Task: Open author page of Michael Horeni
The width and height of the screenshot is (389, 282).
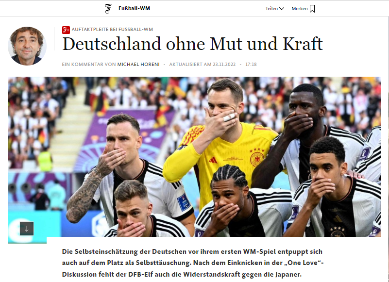Action: pyautogui.click(x=138, y=64)
